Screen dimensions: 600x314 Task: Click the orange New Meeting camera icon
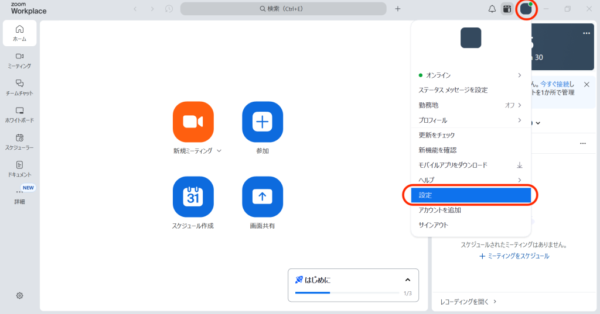pos(193,122)
